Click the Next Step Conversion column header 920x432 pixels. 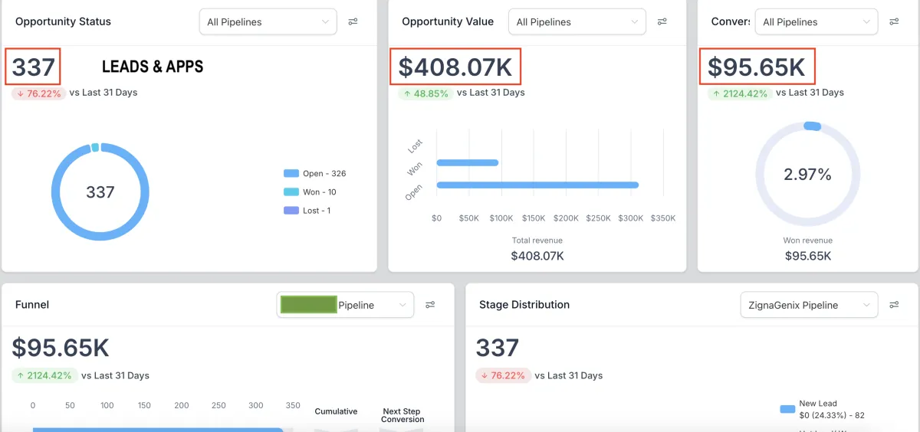402,415
